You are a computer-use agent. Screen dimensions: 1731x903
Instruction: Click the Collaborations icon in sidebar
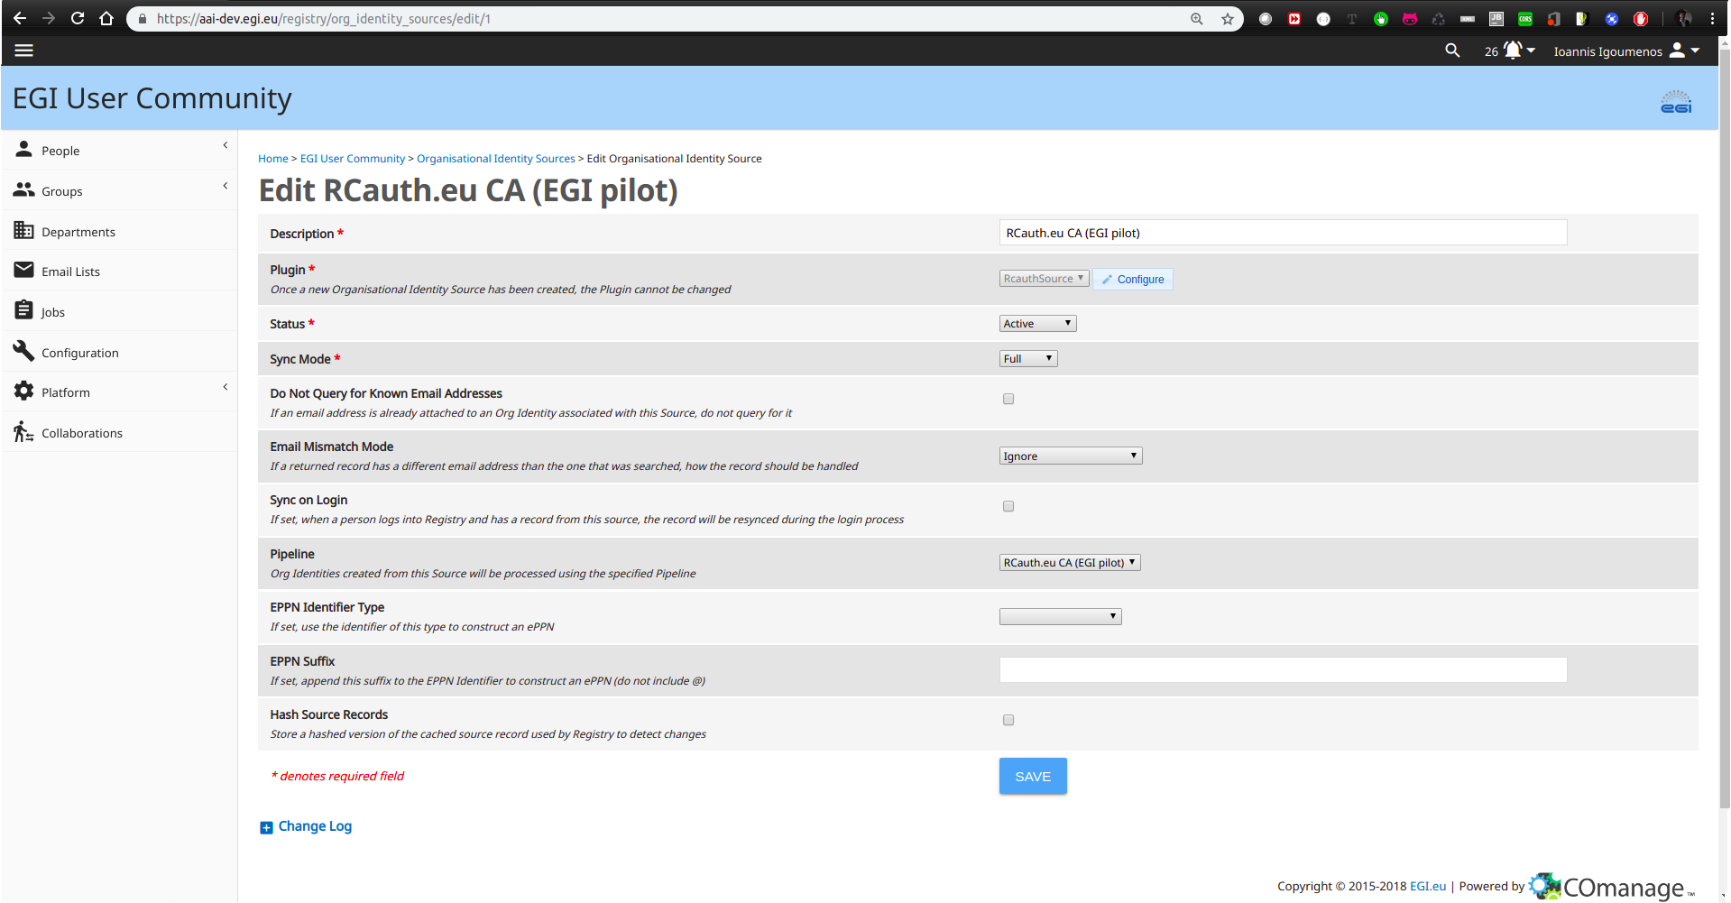(24, 432)
